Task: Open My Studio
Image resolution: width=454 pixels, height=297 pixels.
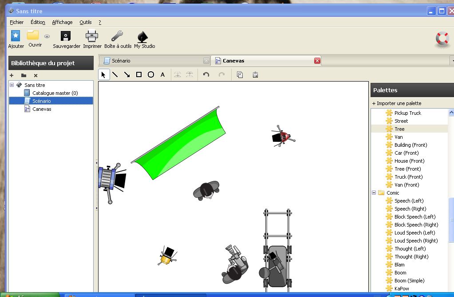Action: [142, 37]
